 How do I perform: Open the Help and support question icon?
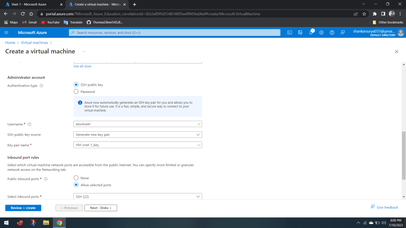(x=332, y=33)
